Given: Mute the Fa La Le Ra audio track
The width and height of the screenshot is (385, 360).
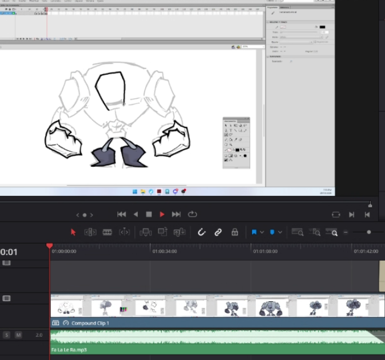Looking at the screenshot, I should [18, 335].
